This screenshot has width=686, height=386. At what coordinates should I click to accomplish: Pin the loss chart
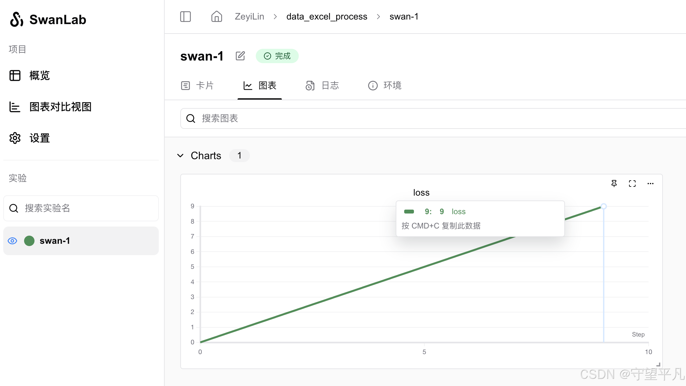(x=614, y=184)
